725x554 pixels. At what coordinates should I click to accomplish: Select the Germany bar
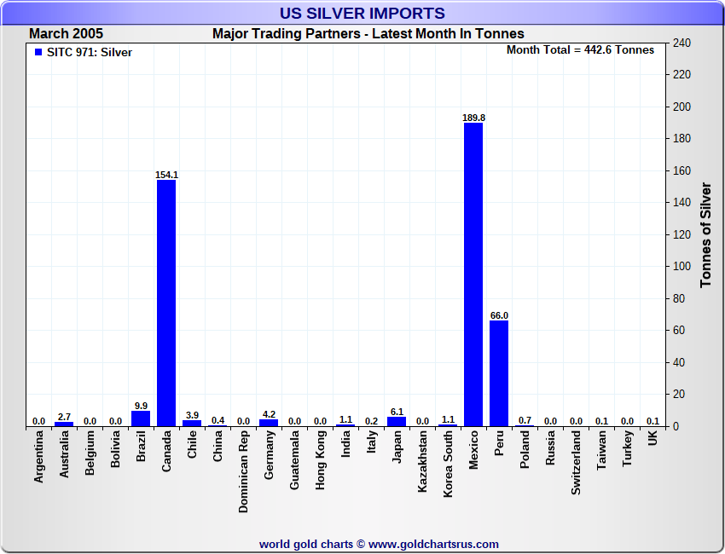(x=269, y=422)
